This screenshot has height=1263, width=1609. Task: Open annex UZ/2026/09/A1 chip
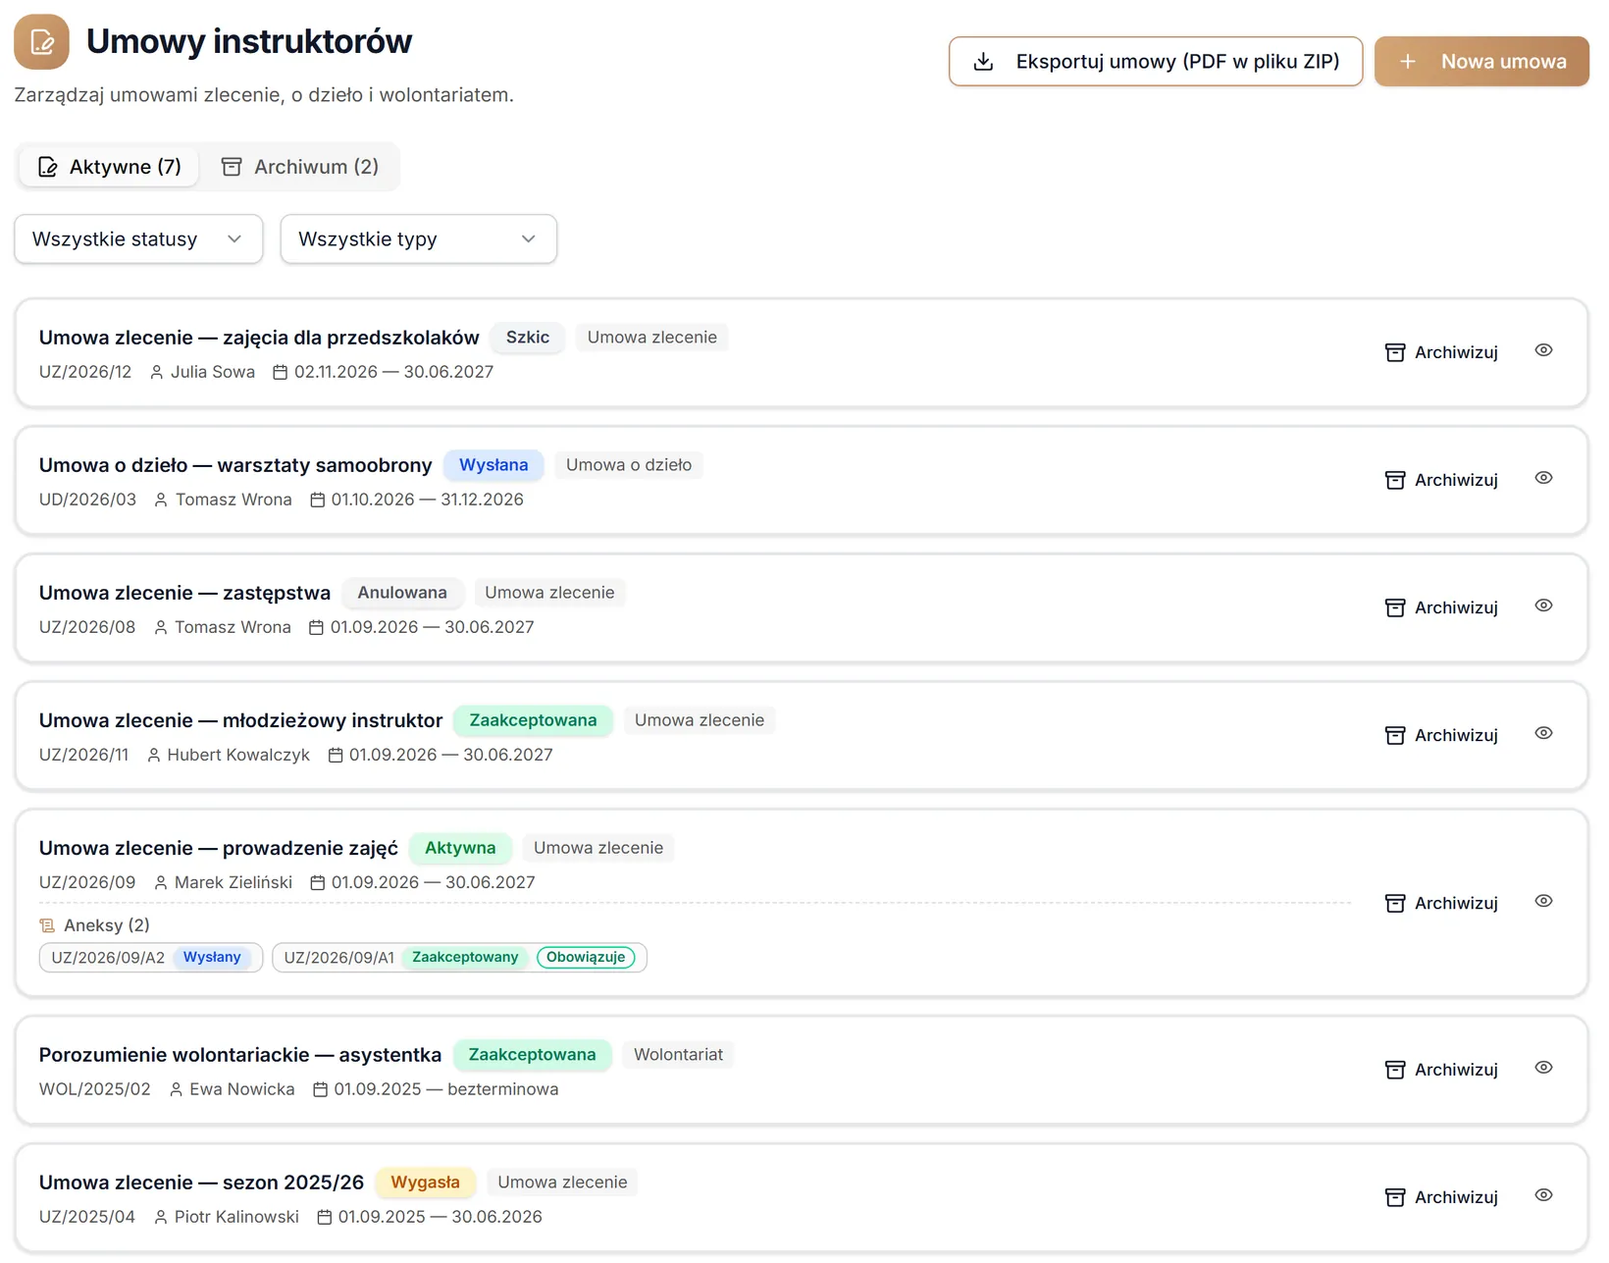(x=459, y=958)
